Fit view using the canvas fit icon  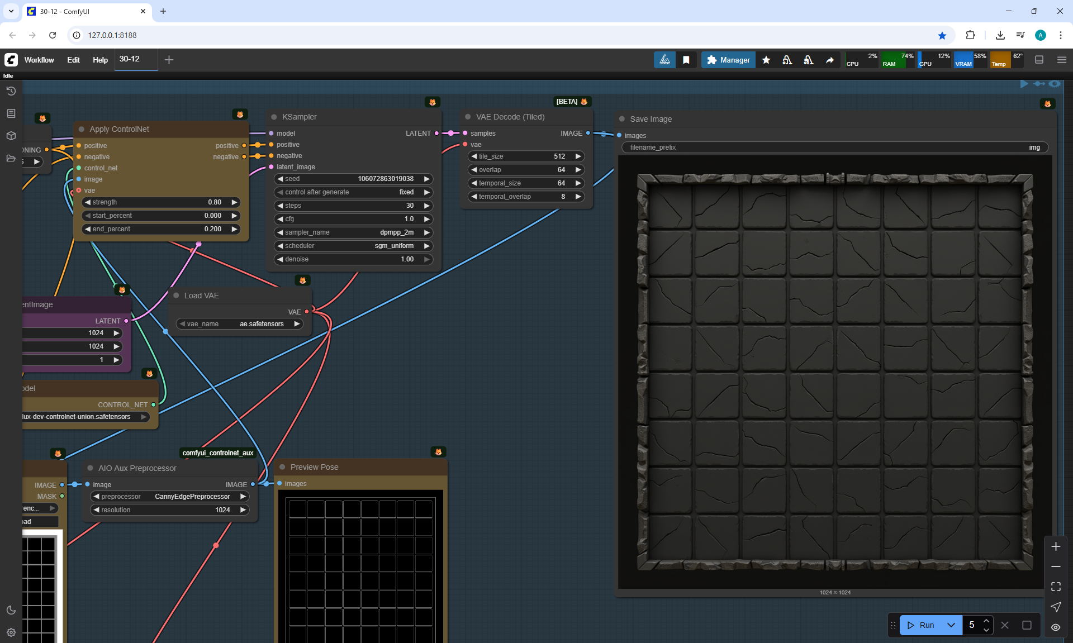1056,587
